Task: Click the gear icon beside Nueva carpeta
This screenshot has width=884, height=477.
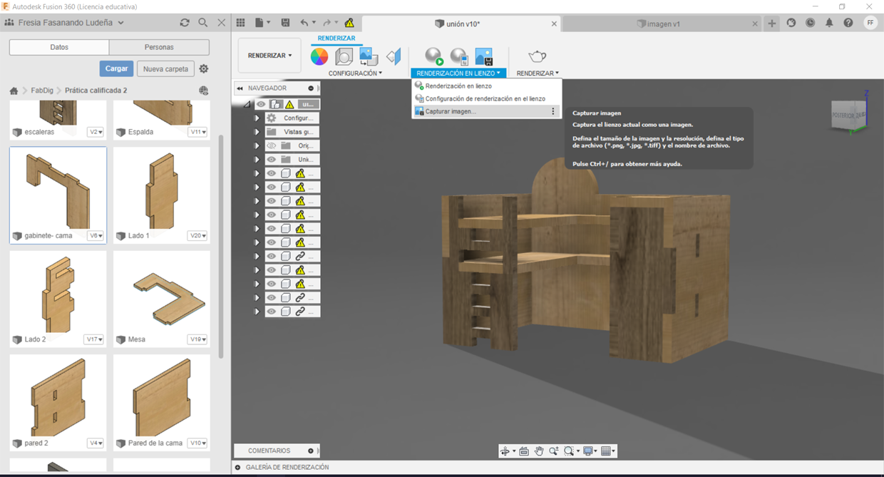Action: (204, 69)
